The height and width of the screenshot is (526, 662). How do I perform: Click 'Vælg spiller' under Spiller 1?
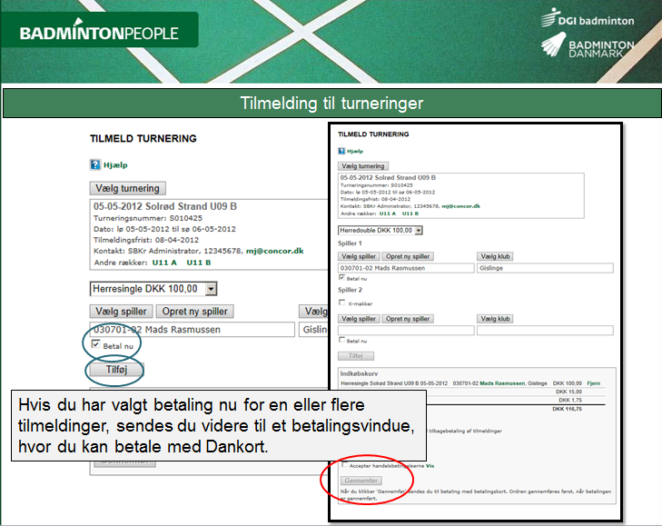358,257
